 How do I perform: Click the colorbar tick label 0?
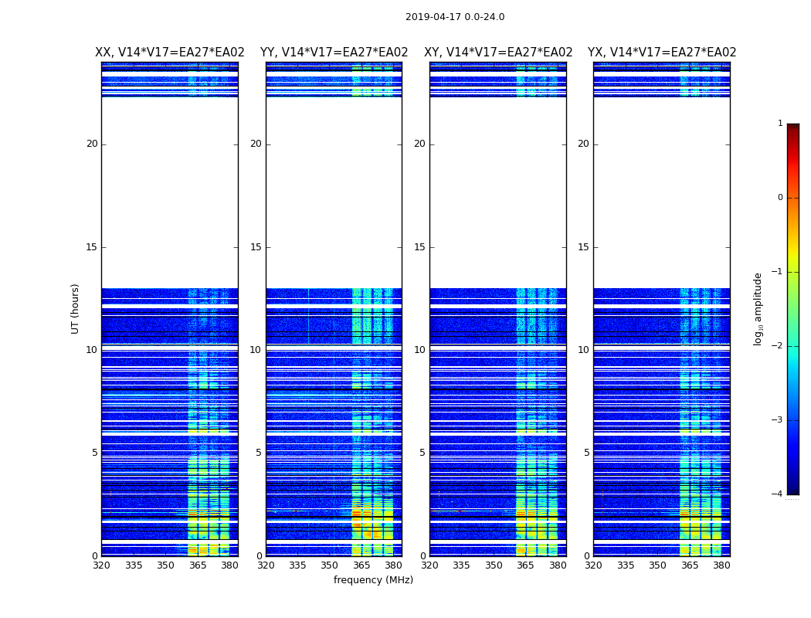(780, 198)
